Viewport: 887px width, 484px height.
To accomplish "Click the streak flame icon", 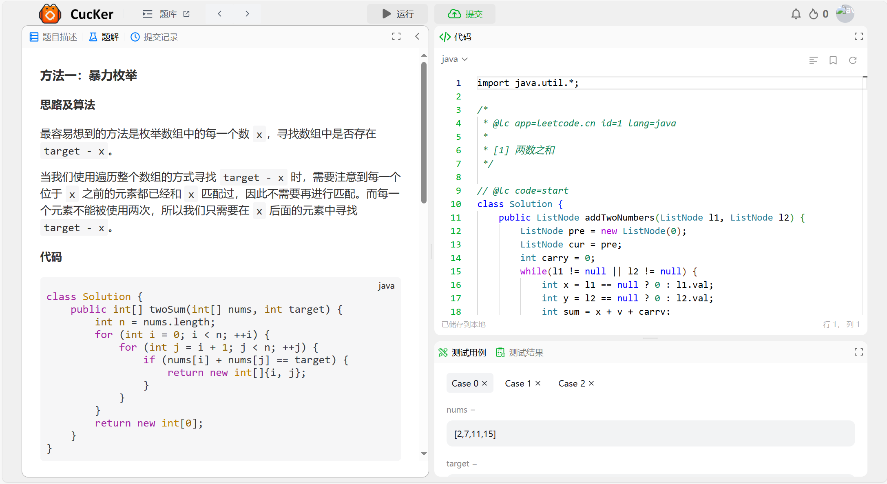I will click(813, 14).
